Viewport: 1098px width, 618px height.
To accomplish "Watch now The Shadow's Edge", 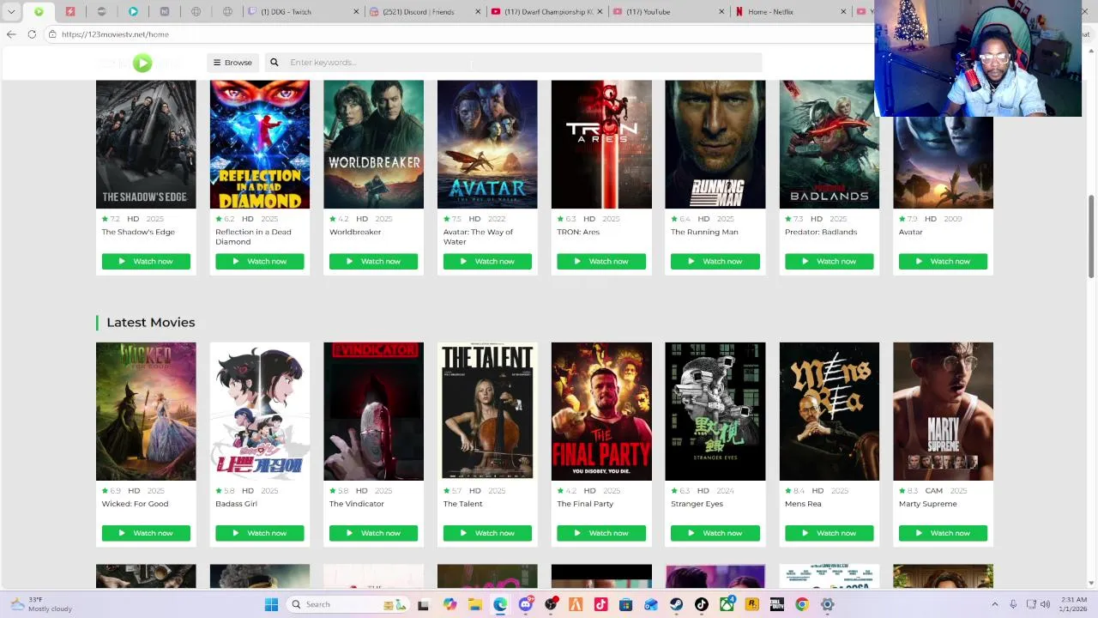I will click(146, 261).
